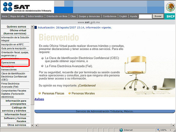
Task: Click the SHCP logo badge
Action: click(x=170, y=17)
